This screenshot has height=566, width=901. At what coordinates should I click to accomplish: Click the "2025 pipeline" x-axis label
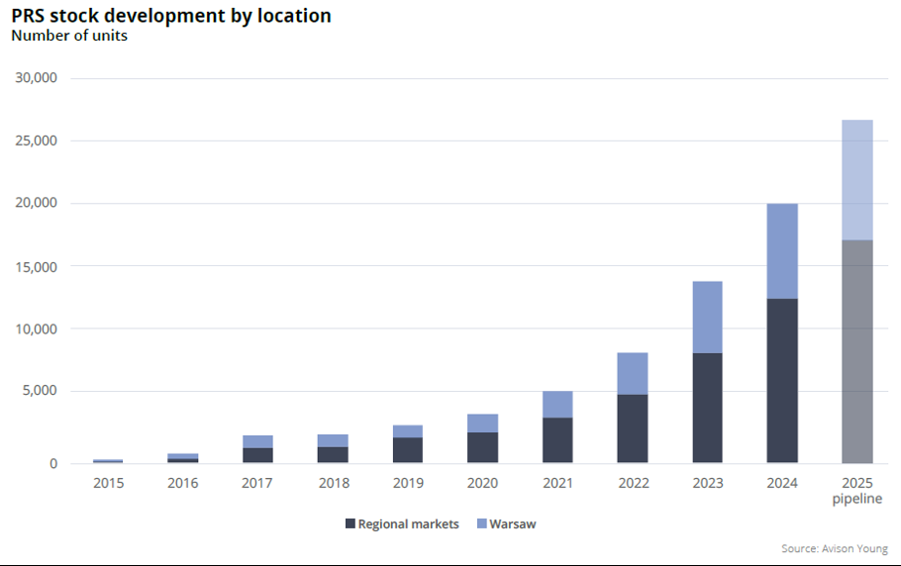(x=856, y=491)
